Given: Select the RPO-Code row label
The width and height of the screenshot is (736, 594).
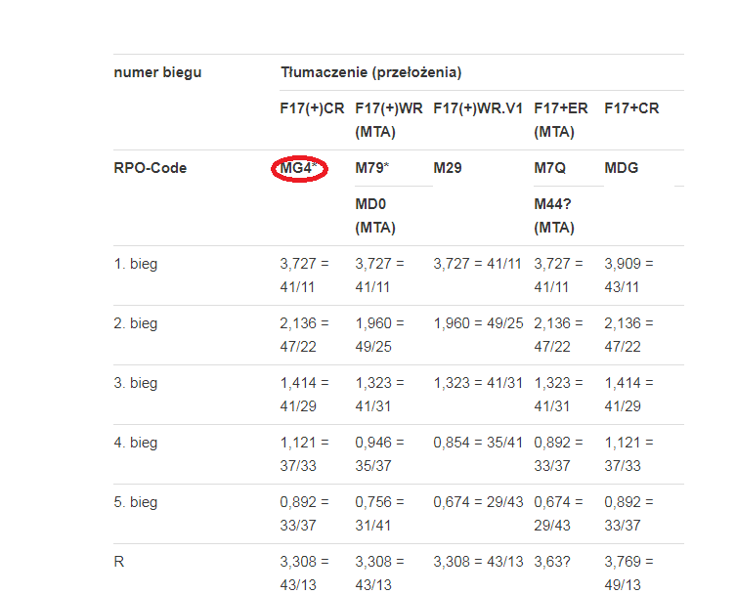Looking at the screenshot, I should point(151,168).
